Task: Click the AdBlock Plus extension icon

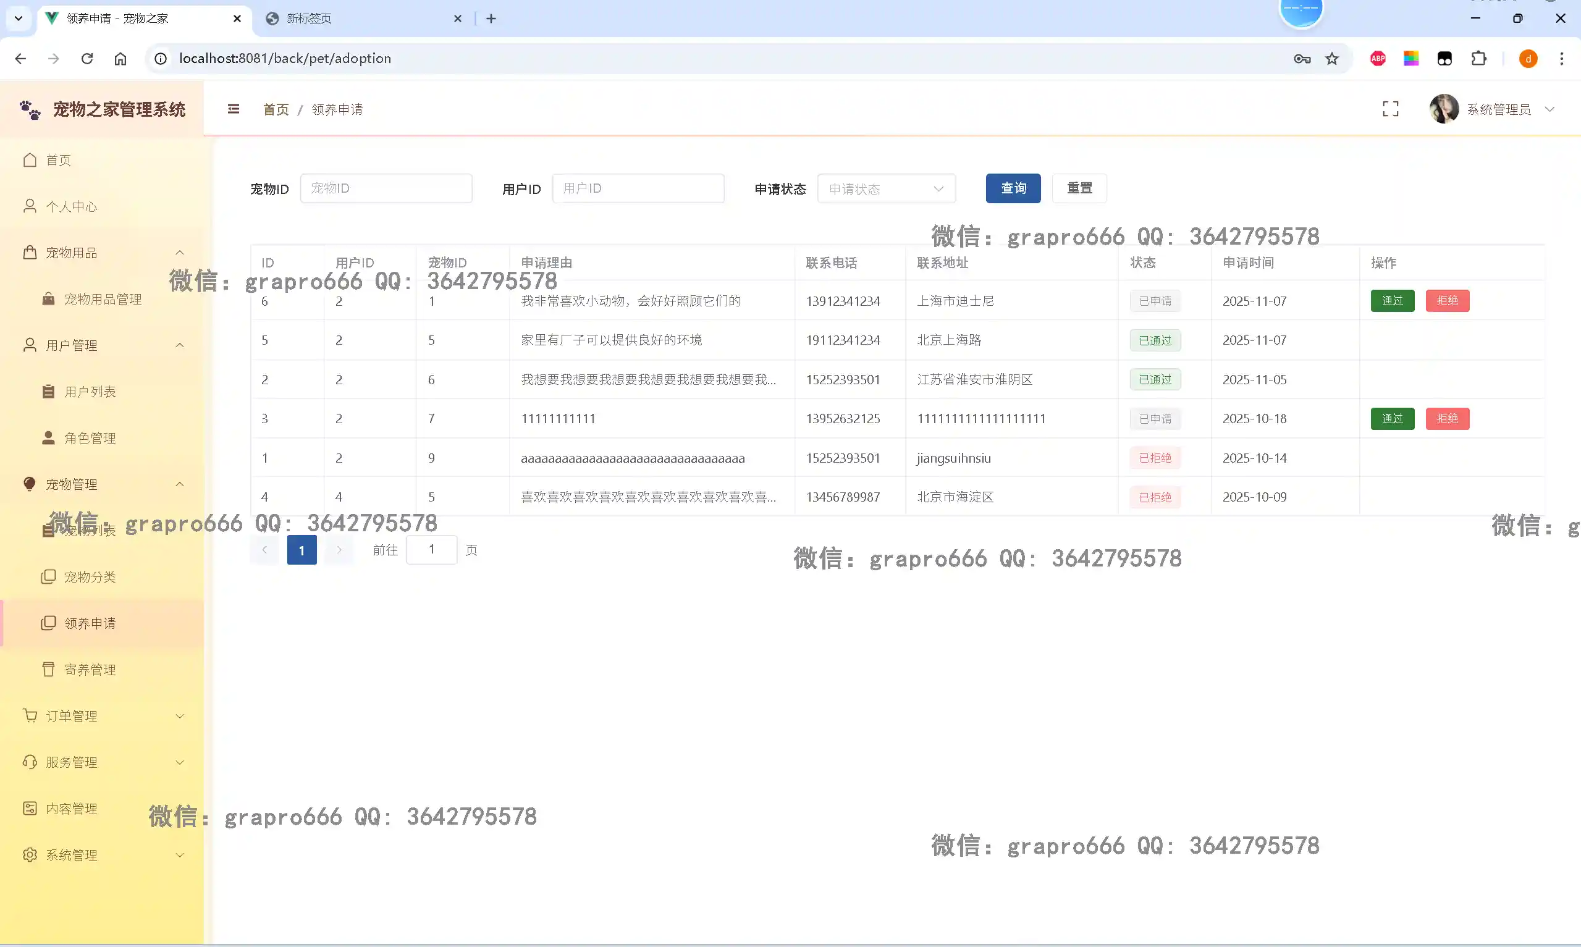Action: pyautogui.click(x=1378, y=59)
